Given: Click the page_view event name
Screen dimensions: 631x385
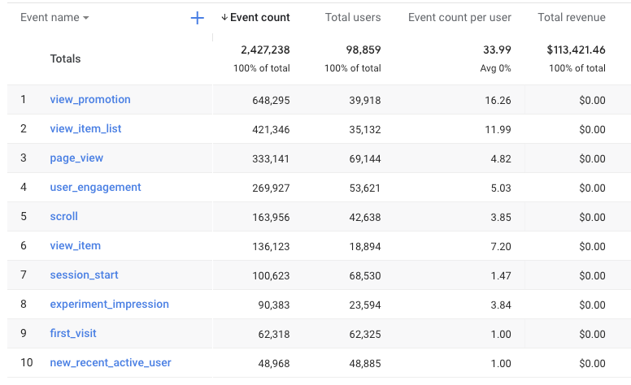Looking at the screenshot, I should [x=76, y=158].
